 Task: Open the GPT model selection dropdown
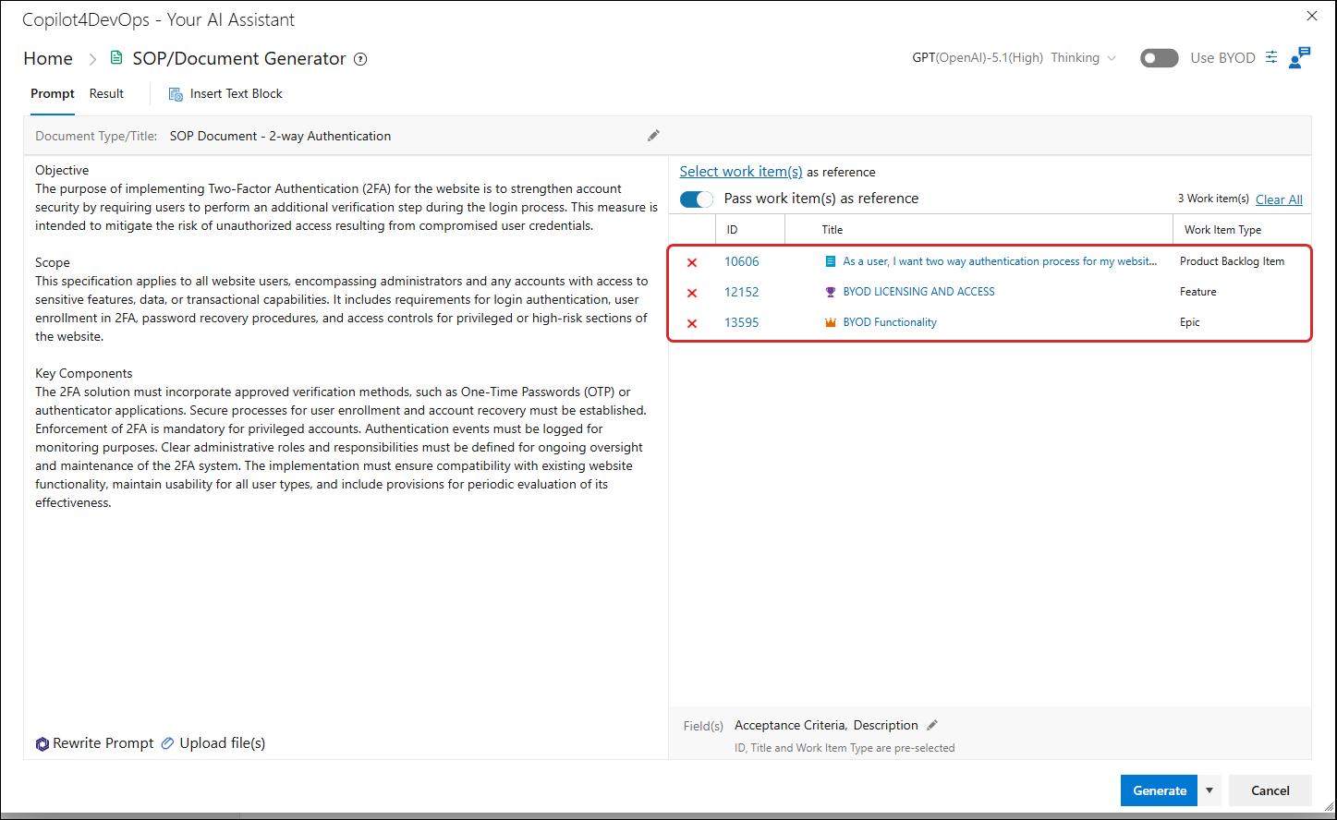1014,57
